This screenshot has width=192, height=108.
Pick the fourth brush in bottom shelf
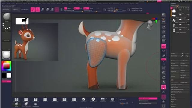pos(45,99)
